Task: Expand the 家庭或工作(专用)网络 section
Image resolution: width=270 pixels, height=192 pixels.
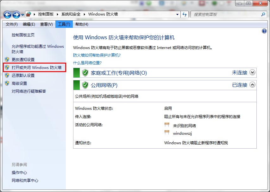Action: click(x=252, y=72)
